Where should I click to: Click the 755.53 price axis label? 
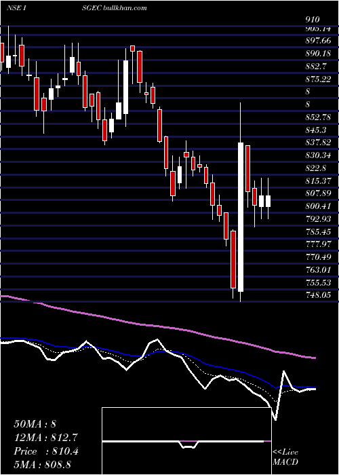click(319, 283)
